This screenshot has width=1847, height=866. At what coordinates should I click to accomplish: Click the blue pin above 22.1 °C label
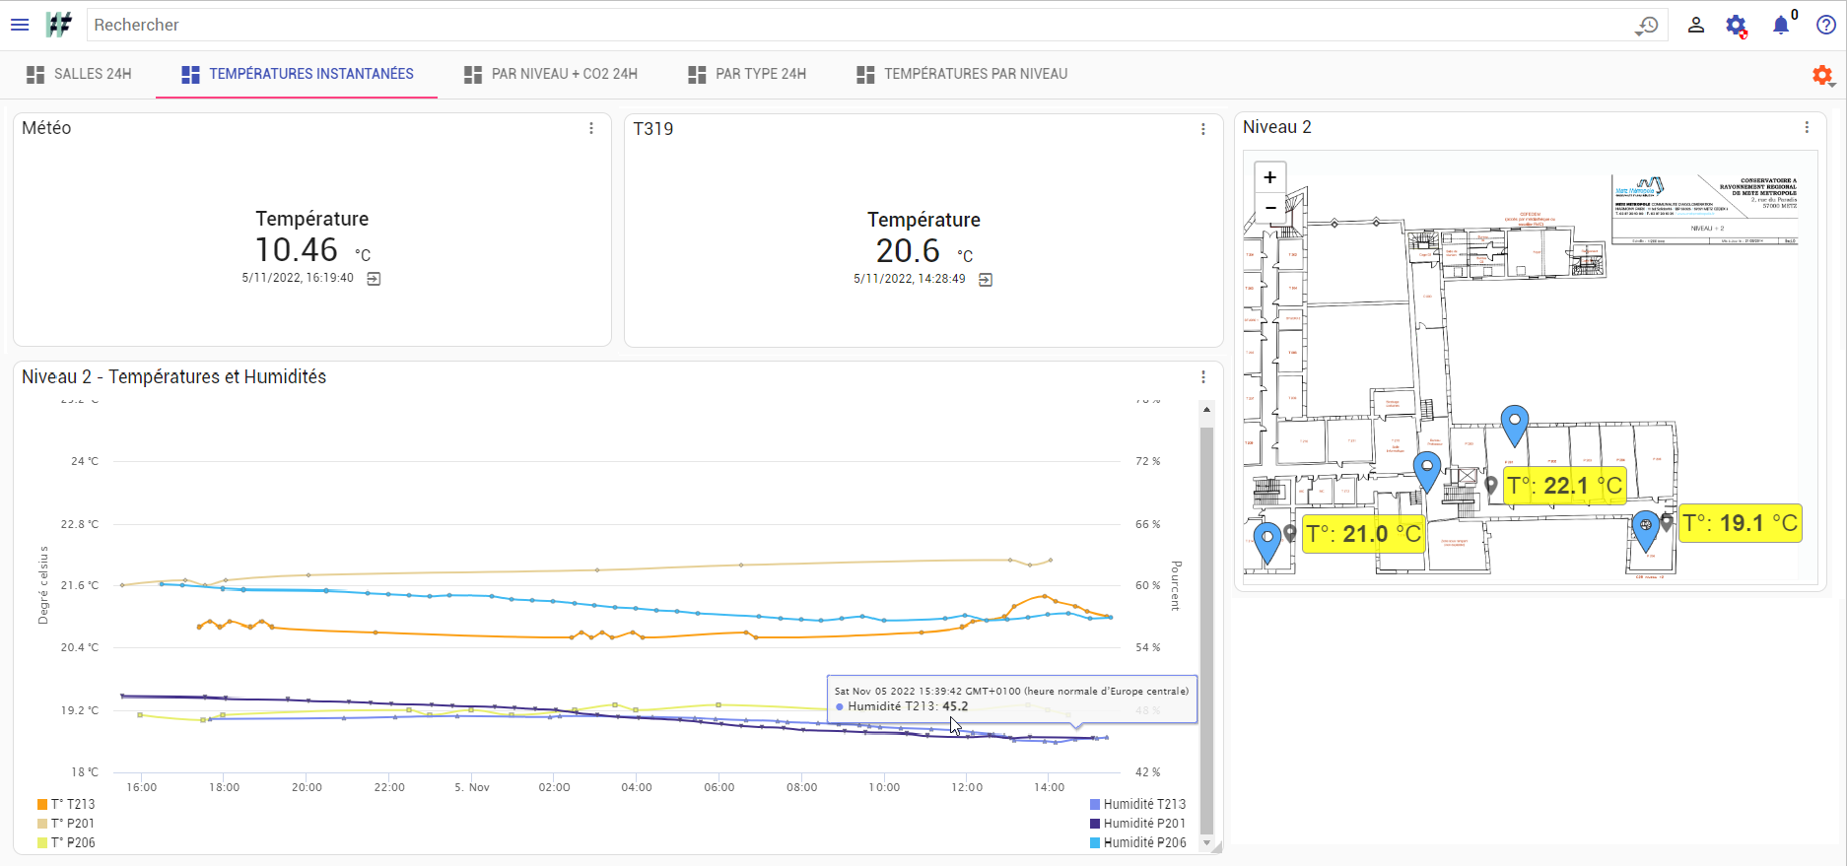click(1515, 425)
